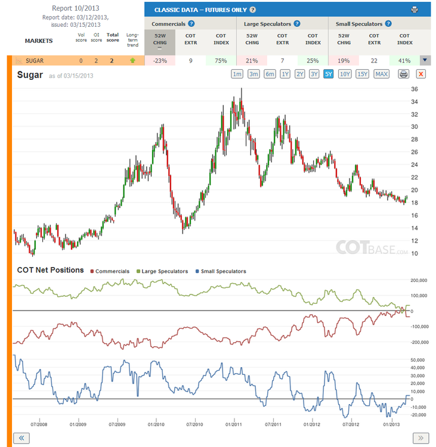Set chart range to 15Y
This screenshot has height=447, width=436.
click(x=362, y=74)
